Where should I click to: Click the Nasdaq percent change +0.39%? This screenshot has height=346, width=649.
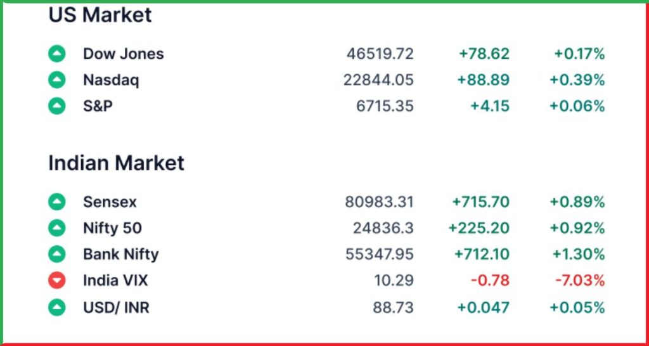click(579, 80)
